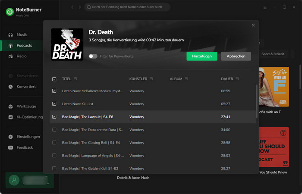
Task: Open Feedback in the sidebar
Action: click(22, 147)
